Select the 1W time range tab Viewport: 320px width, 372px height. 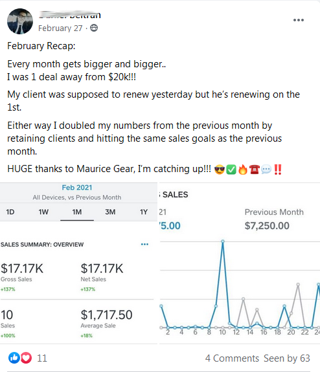coord(43,212)
